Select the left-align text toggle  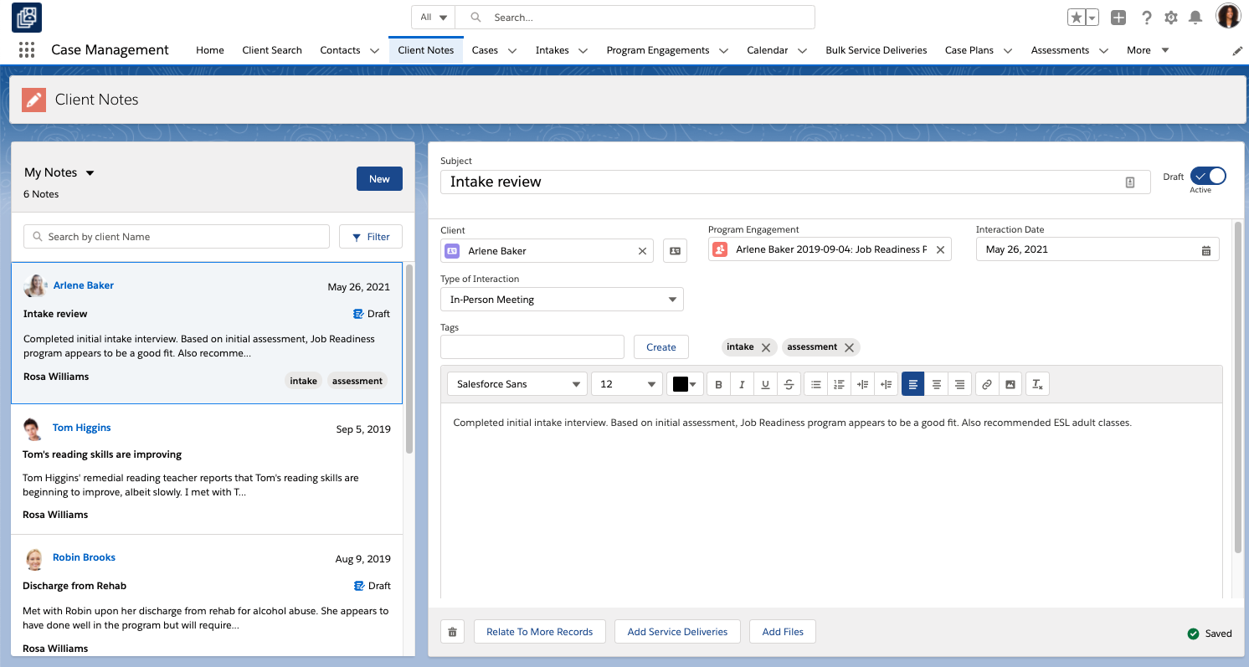click(x=912, y=384)
